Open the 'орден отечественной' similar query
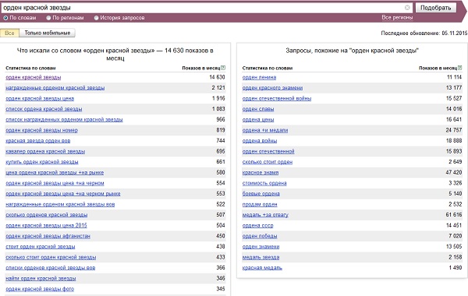468x296 pixels. [268, 151]
